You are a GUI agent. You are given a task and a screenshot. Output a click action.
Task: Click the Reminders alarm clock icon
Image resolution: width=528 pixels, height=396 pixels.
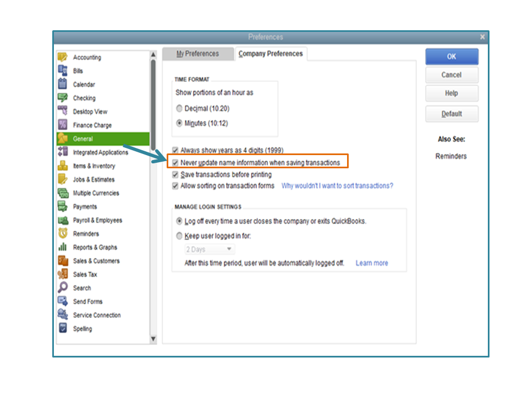coord(62,233)
